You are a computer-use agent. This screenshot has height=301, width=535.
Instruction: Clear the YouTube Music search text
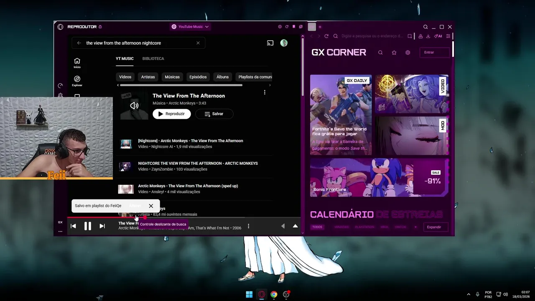[x=198, y=43]
